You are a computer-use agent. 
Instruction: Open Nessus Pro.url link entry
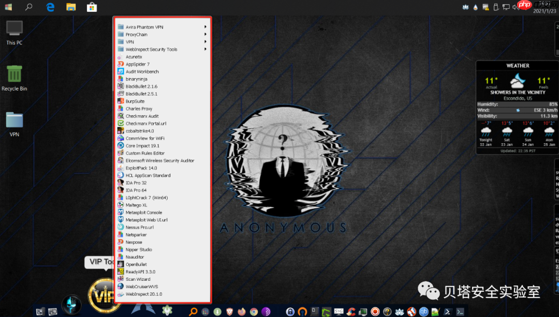point(139,228)
